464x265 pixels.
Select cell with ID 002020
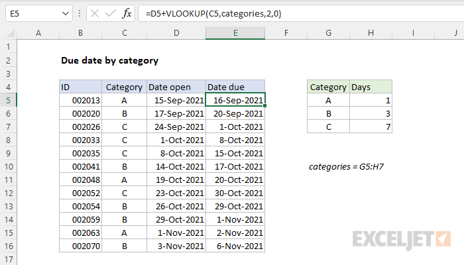click(x=80, y=113)
